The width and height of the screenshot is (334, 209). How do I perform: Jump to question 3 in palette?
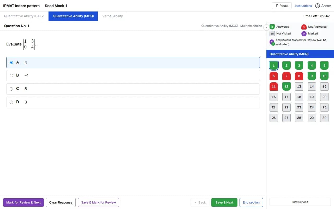pyautogui.click(x=299, y=65)
